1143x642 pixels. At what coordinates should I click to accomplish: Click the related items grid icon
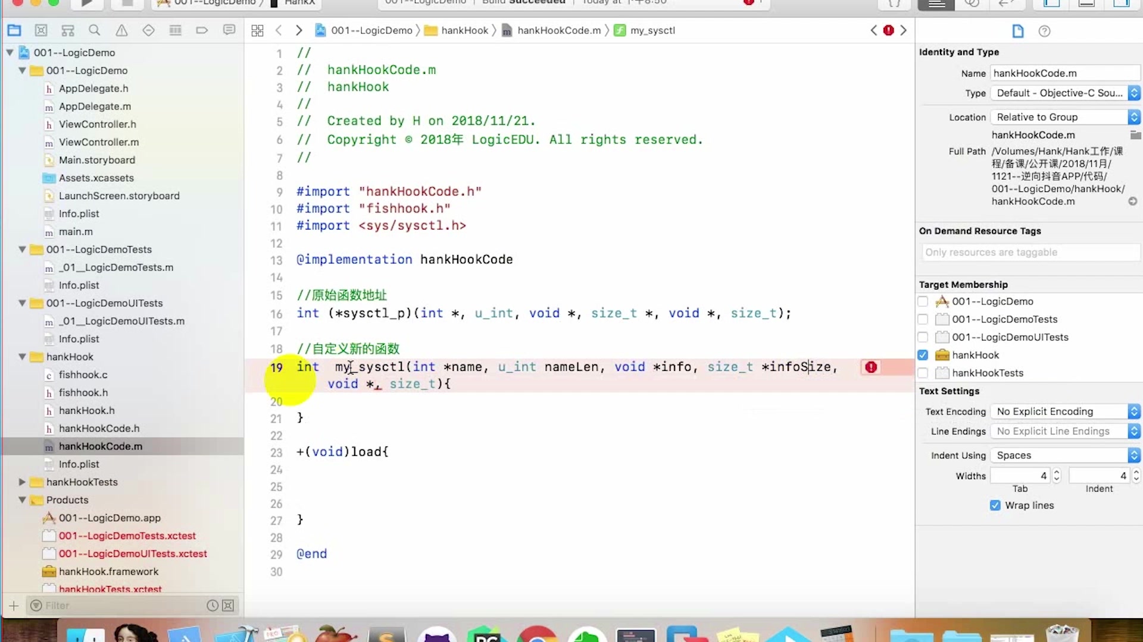click(257, 30)
